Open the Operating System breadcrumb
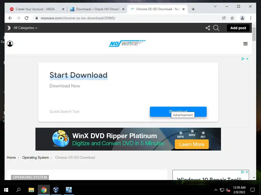Image resolution: width=261 pixels, height=195 pixels. [x=35, y=157]
